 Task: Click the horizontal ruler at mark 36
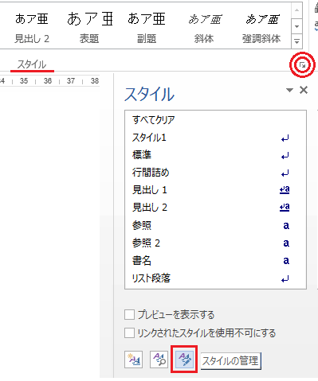48,81
